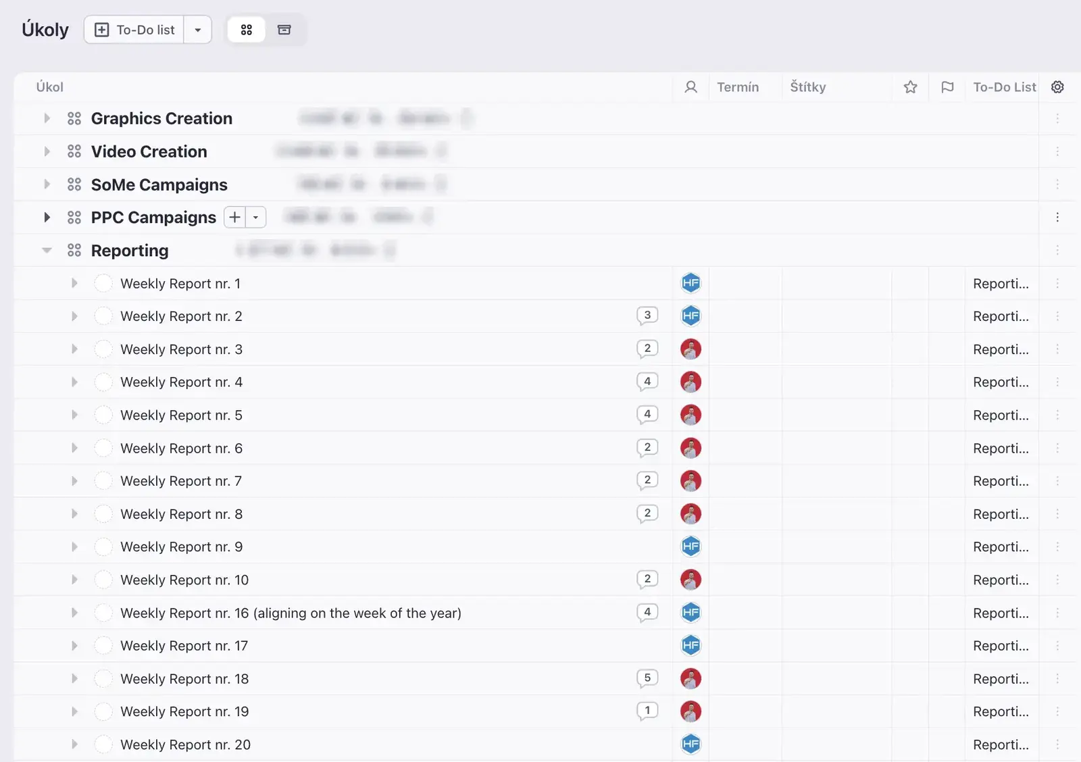Click the To-Do List column header

(x=1004, y=87)
